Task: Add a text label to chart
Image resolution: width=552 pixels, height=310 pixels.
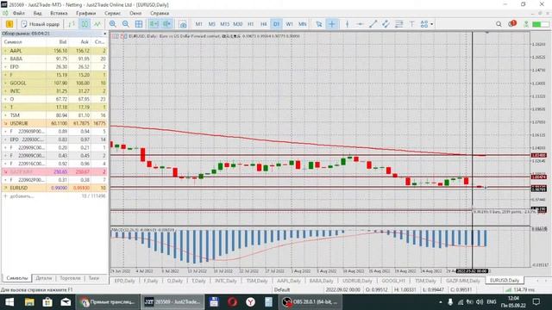Action: coord(411,24)
